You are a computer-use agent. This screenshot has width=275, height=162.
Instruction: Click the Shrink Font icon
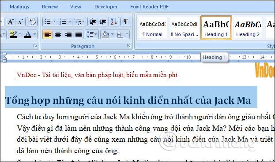point(20,22)
